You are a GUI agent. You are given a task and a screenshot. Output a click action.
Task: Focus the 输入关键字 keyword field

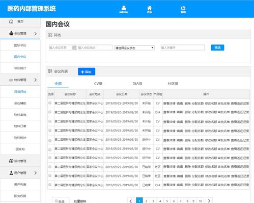(x=183, y=47)
